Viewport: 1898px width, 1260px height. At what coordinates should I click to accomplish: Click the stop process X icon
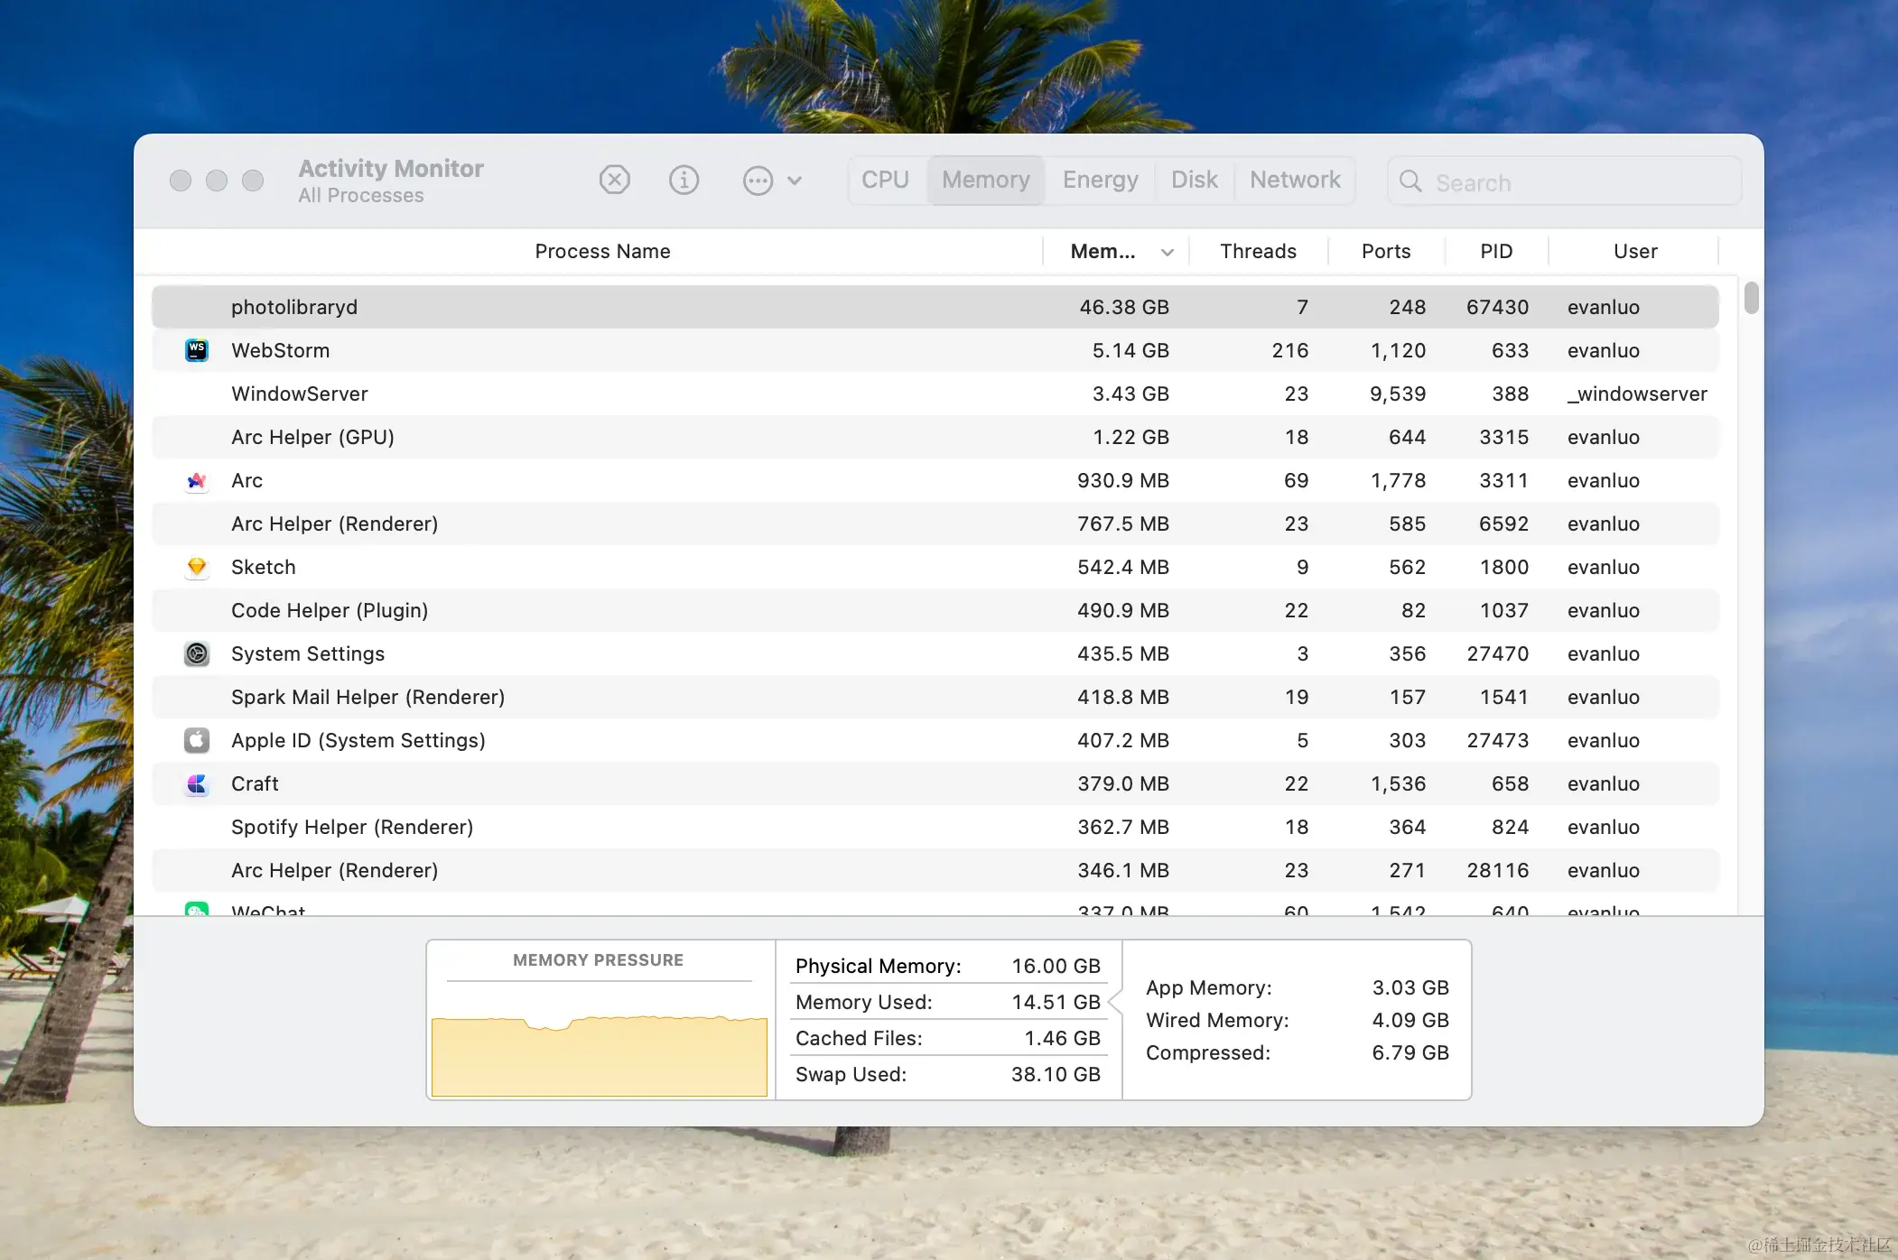[614, 180]
